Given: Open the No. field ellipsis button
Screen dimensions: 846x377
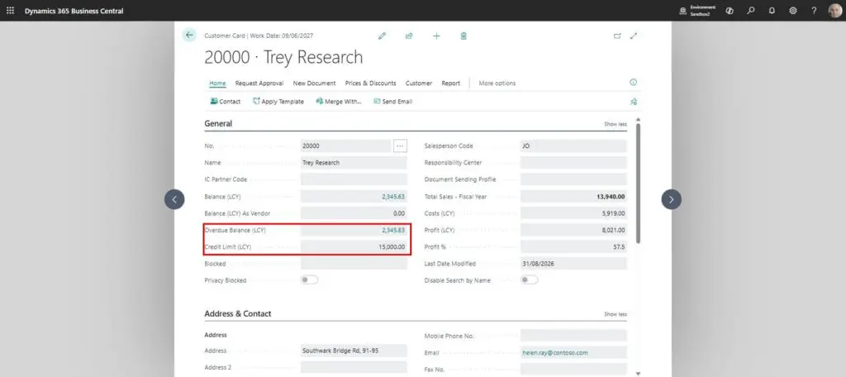Looking at the screenshot, I should 400,146.
